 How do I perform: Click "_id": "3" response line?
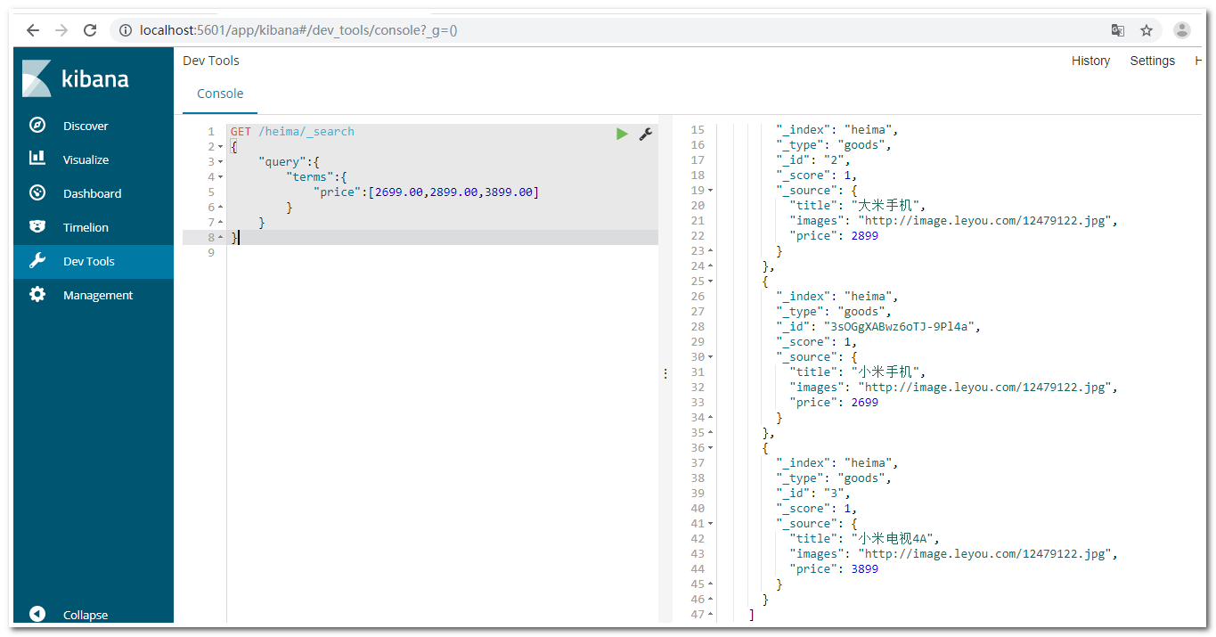coord(813,494)
